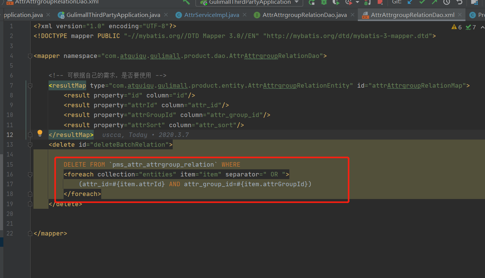The width and height of the screenshot is (485, 278).
Task: Click the 'DELETE FROM' keyword on line 15
Action: click(x=84, y=164)
